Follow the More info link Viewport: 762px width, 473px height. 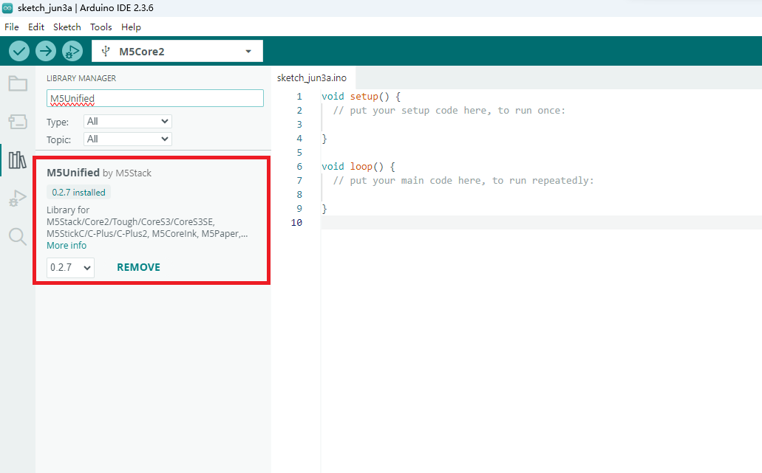tap(67, 246)
